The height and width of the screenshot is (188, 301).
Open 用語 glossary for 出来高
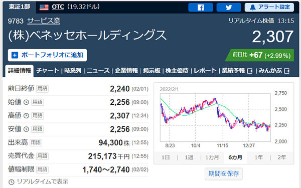36,142
